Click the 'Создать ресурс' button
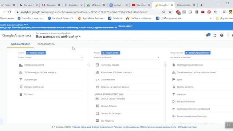Screen dimensions: 233x131 tap(111, 53)
